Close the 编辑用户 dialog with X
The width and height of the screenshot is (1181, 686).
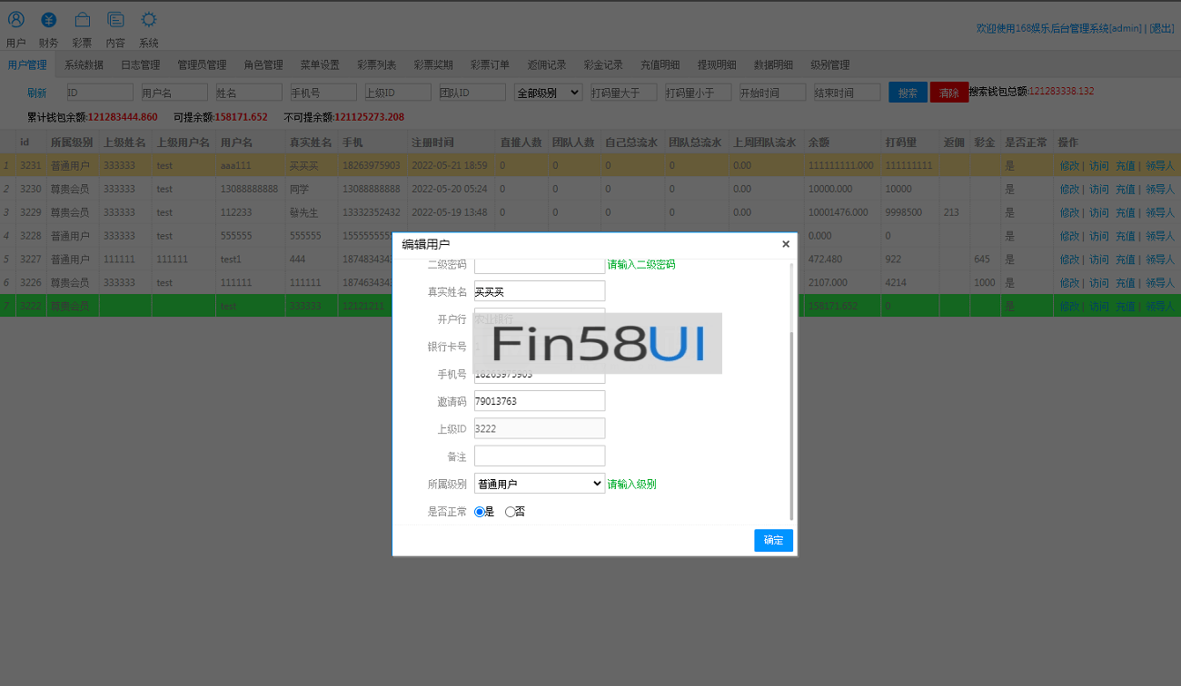pyautogui.click(x=786, y=244)
